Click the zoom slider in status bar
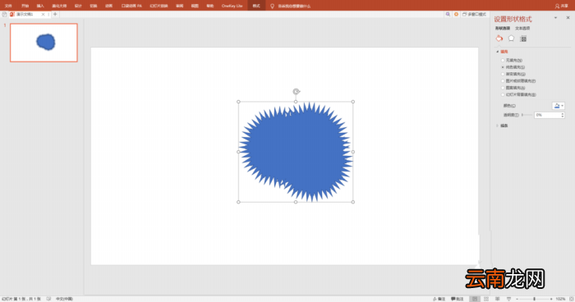Image resolution: width=575 pixels, height=302 pixels. coord(534,299)
